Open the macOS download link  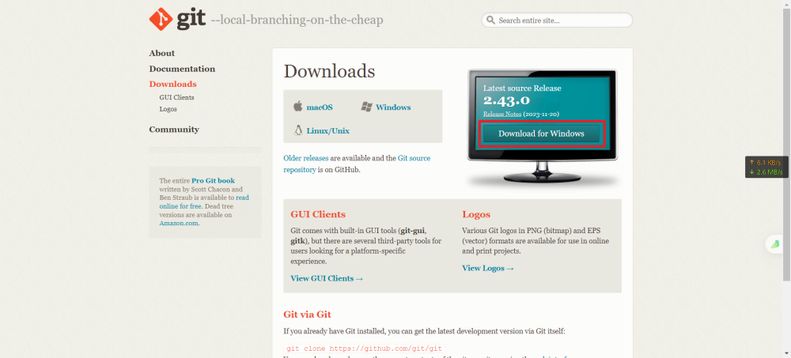(320, 107)
